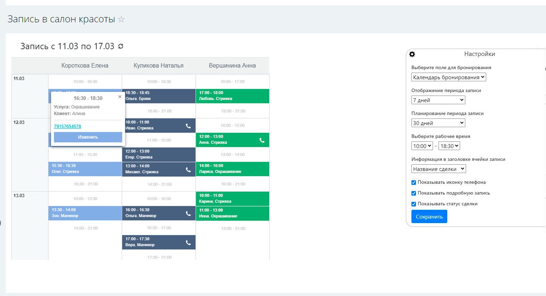
Task: Select the free slot 10:00 - 17:00 for Вершинина Анна
Action: click(x=232, y=82)
